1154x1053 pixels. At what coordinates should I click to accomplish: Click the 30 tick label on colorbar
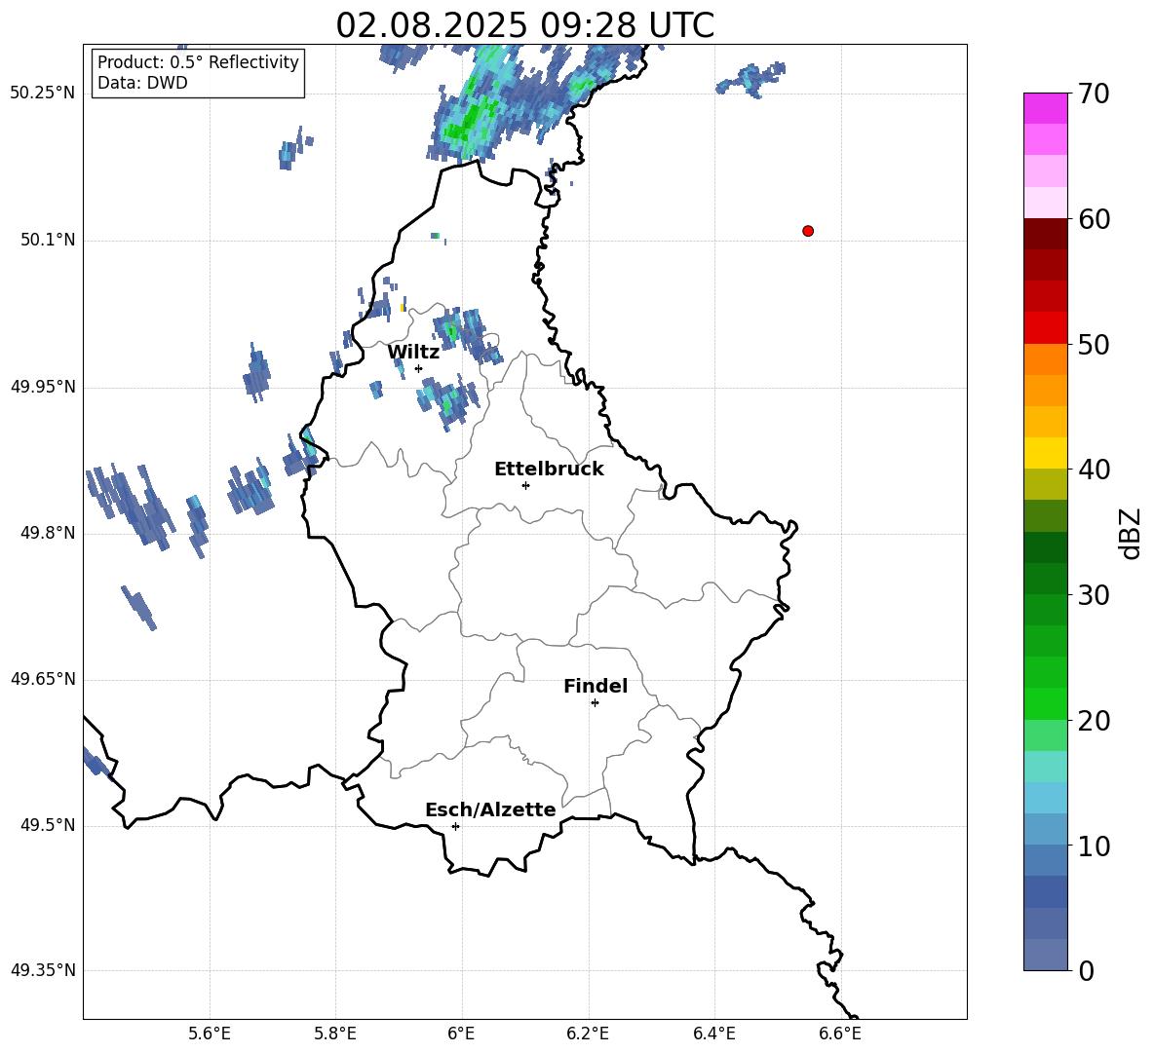coord(1094,595)
